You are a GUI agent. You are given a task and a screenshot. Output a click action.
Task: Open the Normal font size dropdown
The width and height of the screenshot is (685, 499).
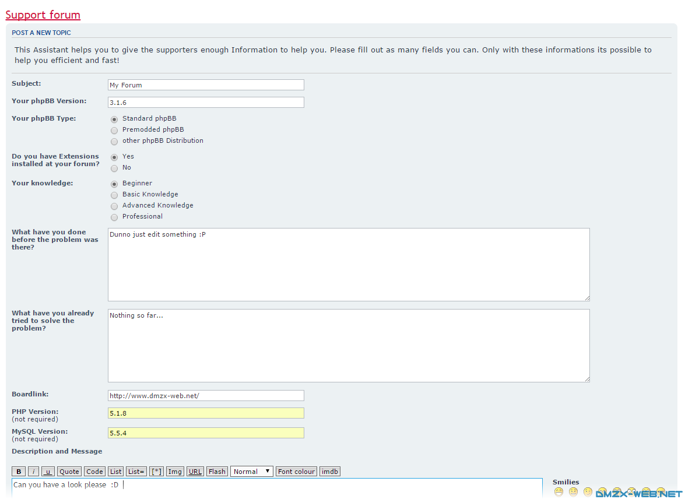click(x=251, y=471)
